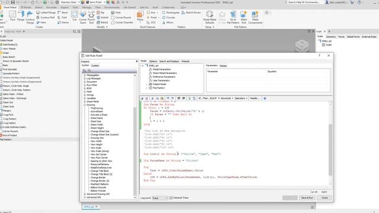Viewport: 379px width, 213px height.
Task: Open the Keywords dropdown
Action: pos(227,98)
